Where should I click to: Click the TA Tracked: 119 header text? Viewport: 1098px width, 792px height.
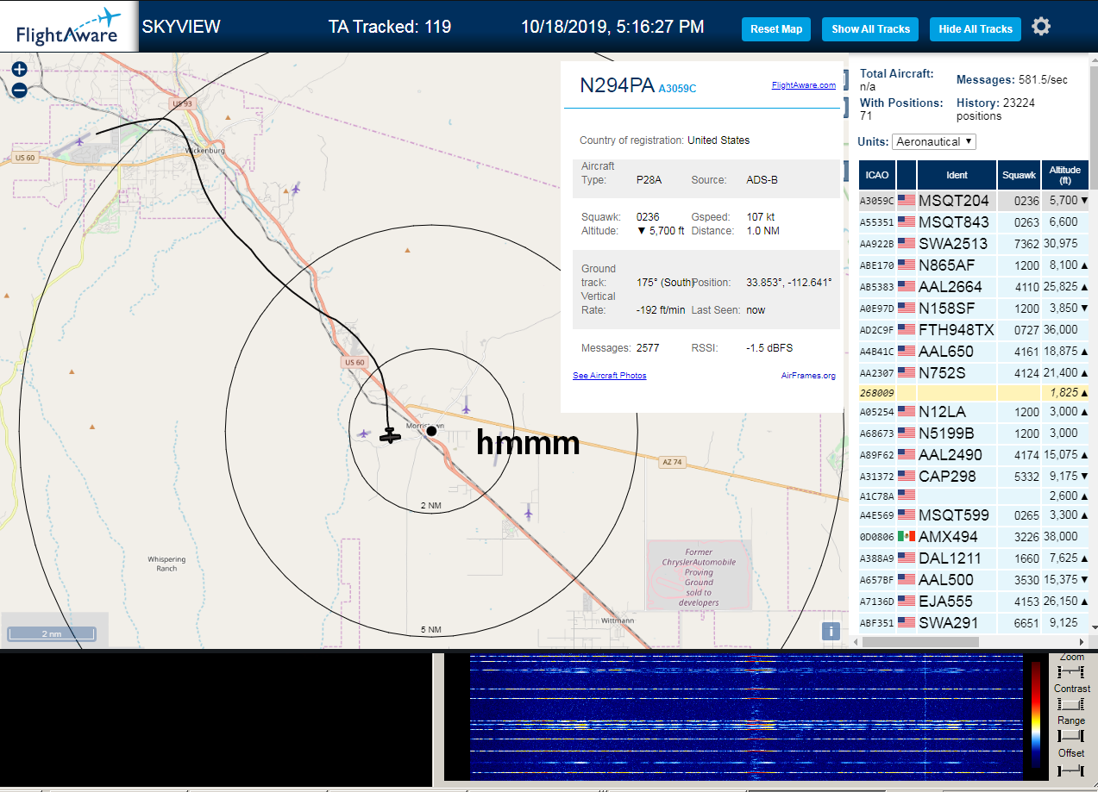pyautogui.click(x=390, y=27)
